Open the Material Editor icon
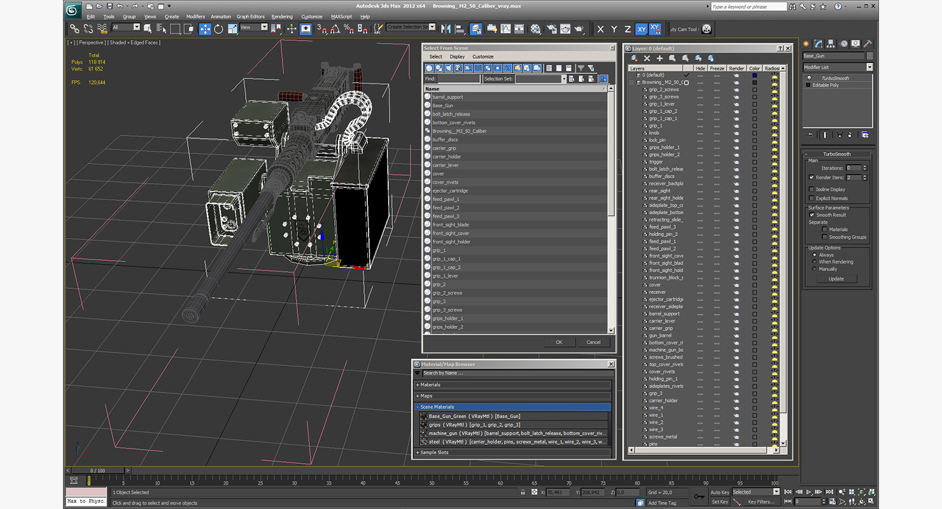The width and height of the screenshot is (942, 509). 536,29
